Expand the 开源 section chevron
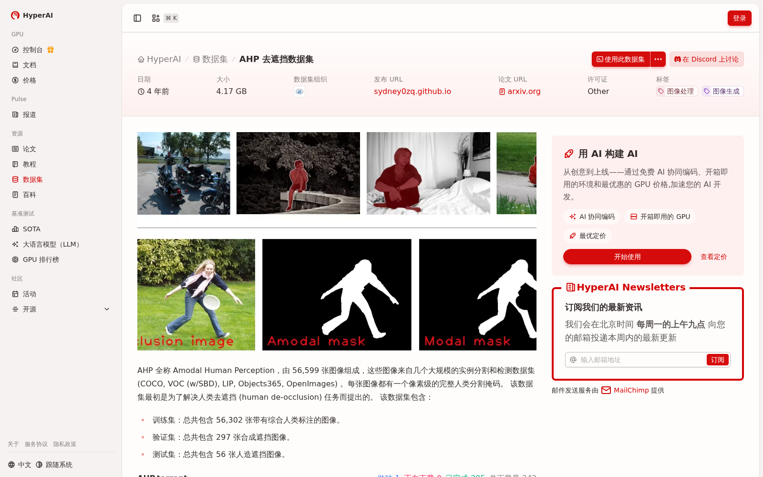This screenshot has height=477, width=763. pos(107,309)
